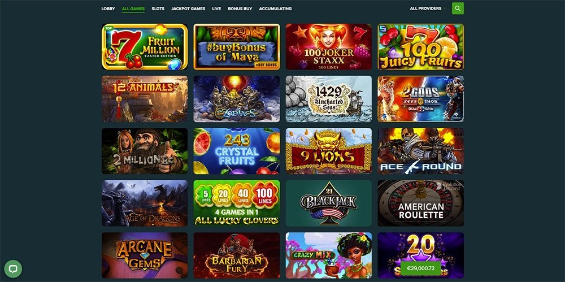Image resolution: width=565 pixels, height=282 pixels.
Task: Open the 243 Crystal Fruits game
Action: point(236,151)
